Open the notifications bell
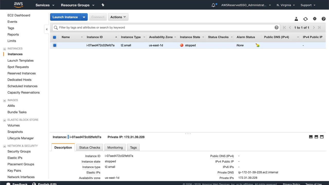This screenshot has height=185, width=329. click(213, 5)
